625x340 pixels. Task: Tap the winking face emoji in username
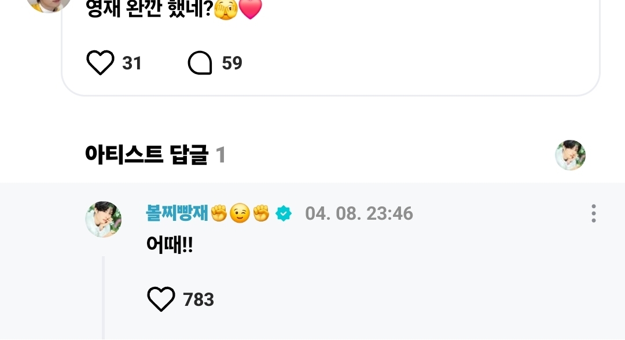[x=240, y=213]
